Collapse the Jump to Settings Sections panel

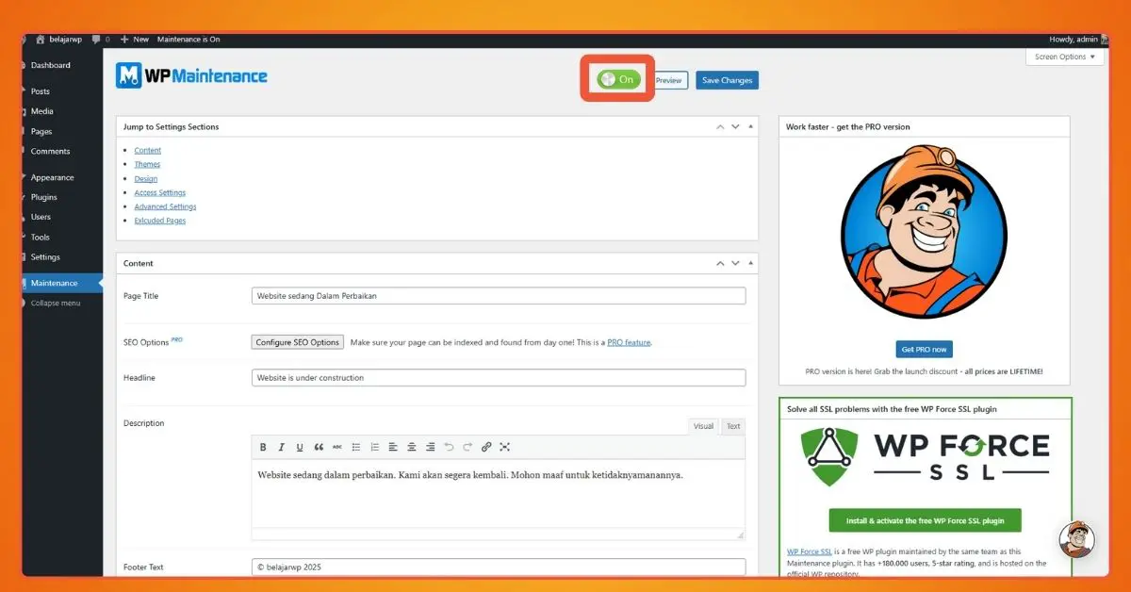(748, 126)
